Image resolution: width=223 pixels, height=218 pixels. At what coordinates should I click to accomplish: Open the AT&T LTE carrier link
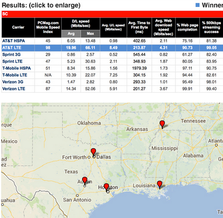tap(12, 48)
